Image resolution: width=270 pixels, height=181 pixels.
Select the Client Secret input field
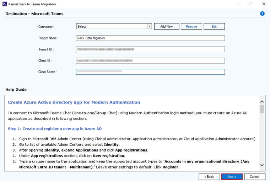coord(150,72)
